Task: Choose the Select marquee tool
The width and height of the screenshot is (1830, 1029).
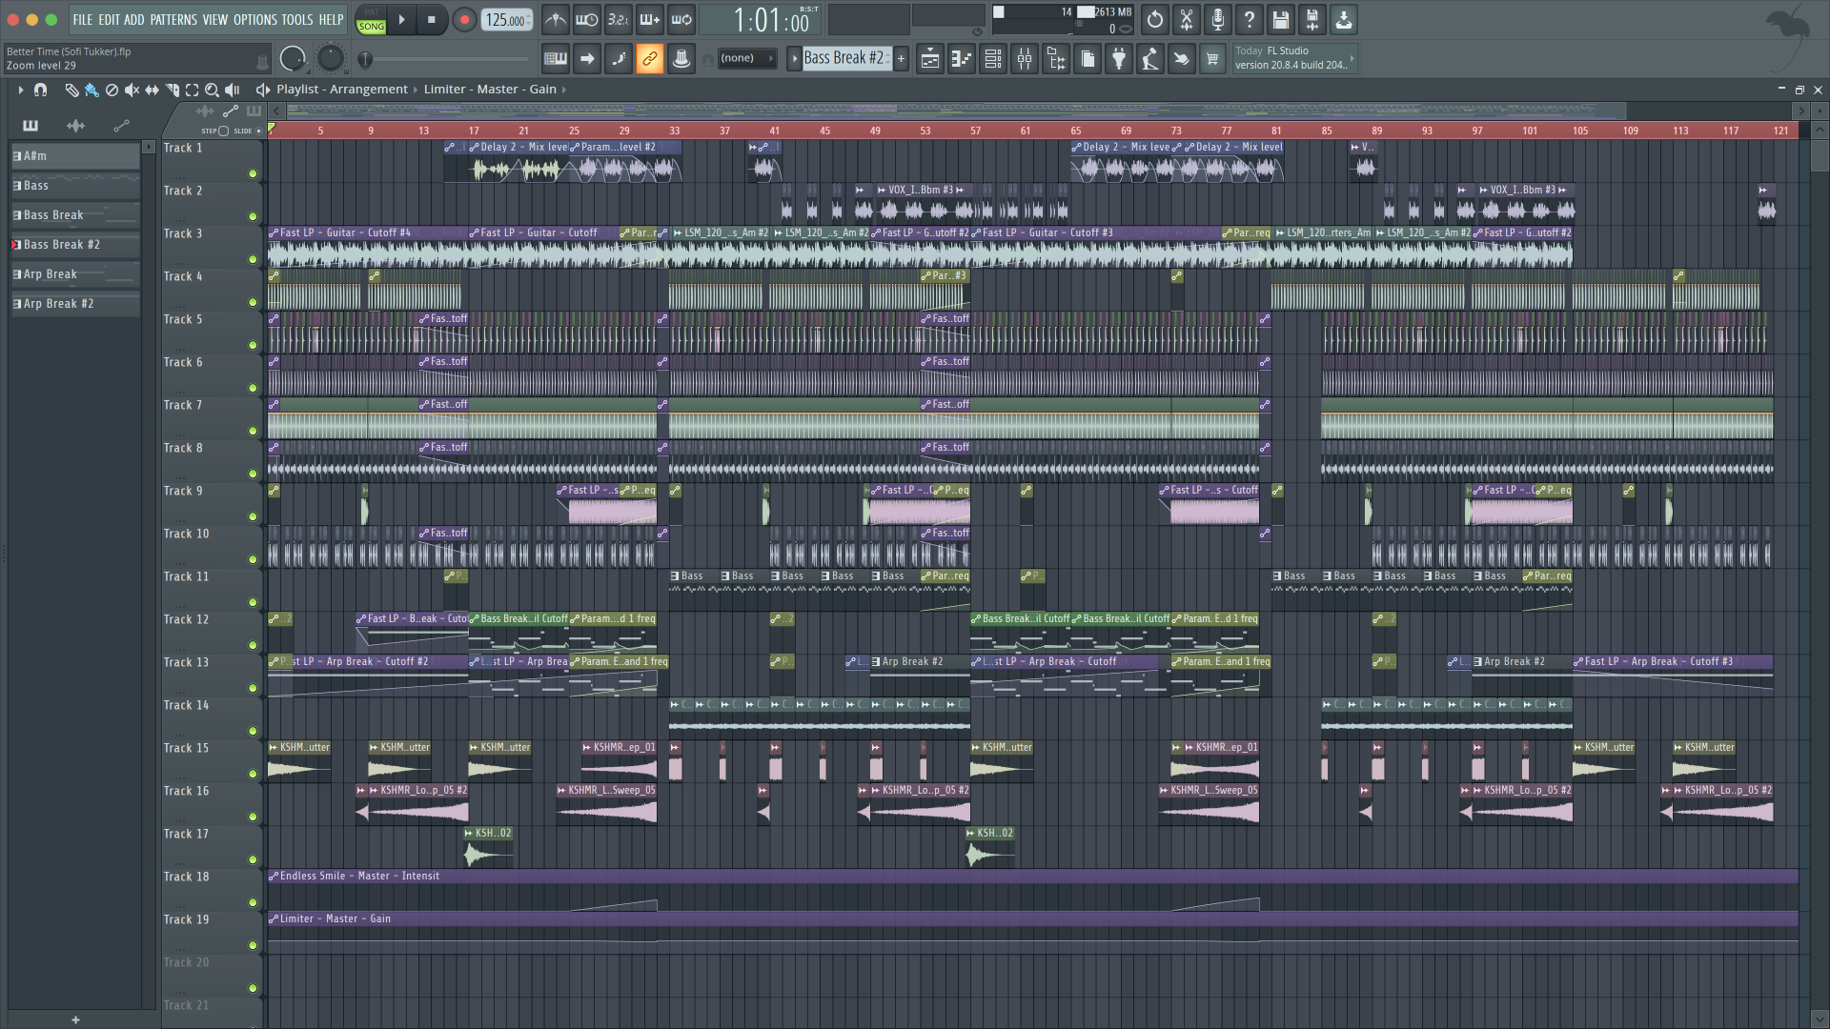Action: (192, 90)
